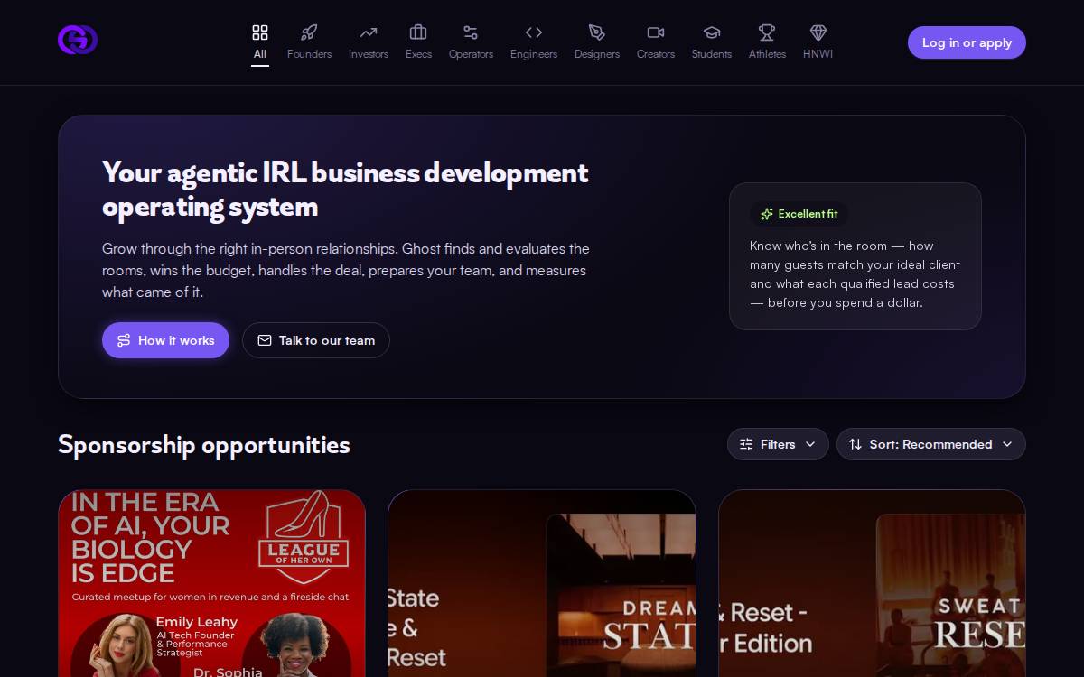1084x677 pixels.
Task: Click the Athletes trophy icon
Action: 767,32
